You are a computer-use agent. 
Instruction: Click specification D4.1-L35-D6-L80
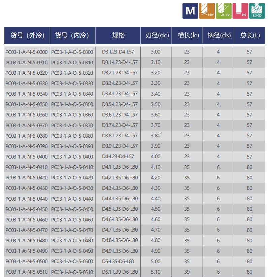click(x=120, y=167)
